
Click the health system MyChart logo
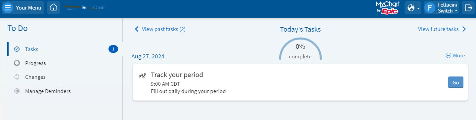84,7
